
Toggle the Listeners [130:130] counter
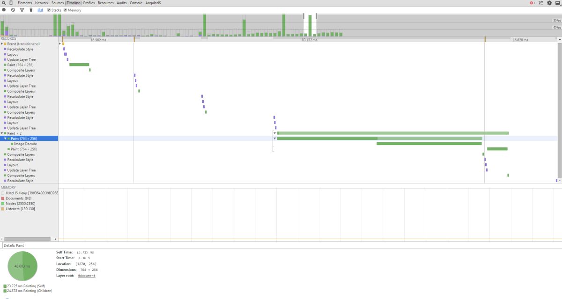click(2, 209)
